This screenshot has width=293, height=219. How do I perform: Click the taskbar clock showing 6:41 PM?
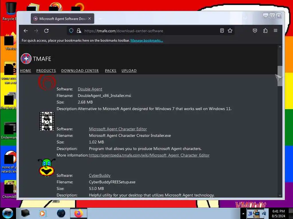pos(278,214)
